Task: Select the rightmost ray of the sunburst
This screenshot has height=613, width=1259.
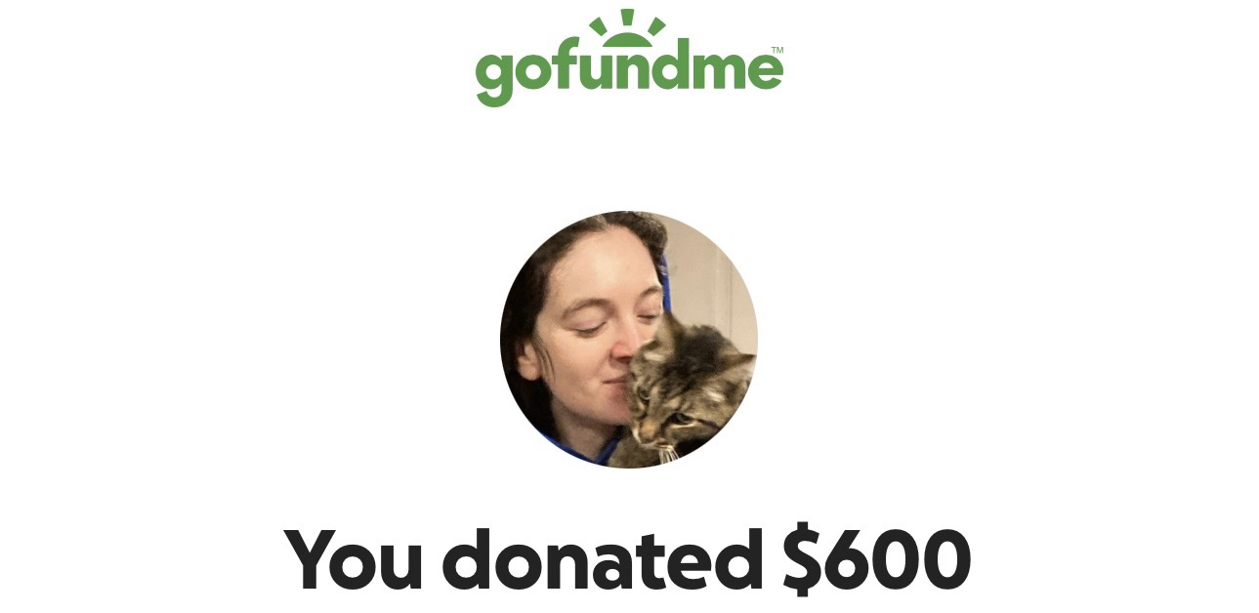Action: pyautogui.click(x=656, y=26)
